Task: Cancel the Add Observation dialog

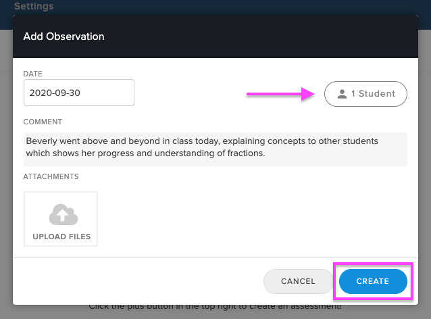Action: 298,281
